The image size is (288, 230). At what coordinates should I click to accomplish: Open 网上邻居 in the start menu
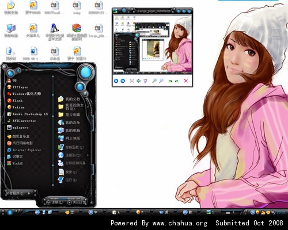69,138
